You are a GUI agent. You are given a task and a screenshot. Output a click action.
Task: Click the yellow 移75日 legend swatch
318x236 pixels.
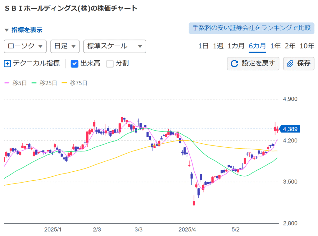[x=64, y=83]
